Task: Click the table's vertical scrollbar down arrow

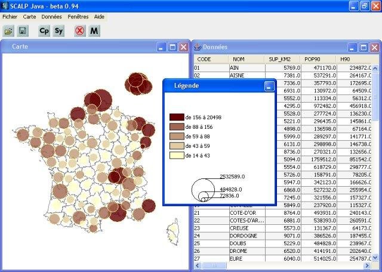Action: click(375, 258)
